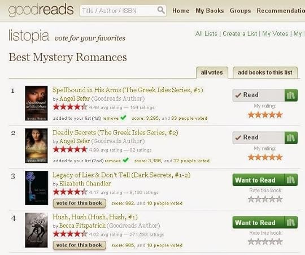Screen dimensions: 305x255
Task: Toggle Read status for Spellbound in His Arms
Action: click(x=259, y=95)
